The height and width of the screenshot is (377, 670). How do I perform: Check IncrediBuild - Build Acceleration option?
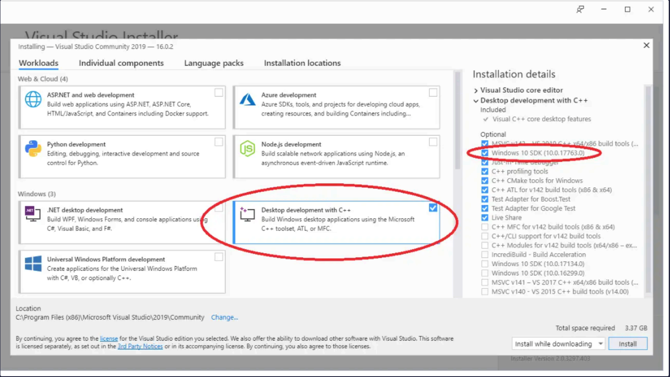tap(485, 254)
